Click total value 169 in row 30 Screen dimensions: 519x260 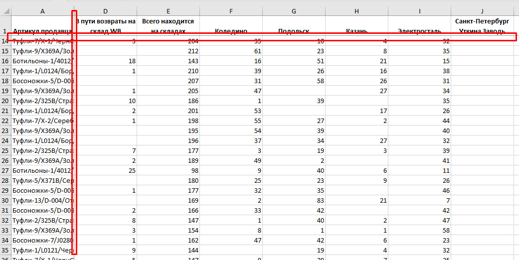click(x=168, y=200)
